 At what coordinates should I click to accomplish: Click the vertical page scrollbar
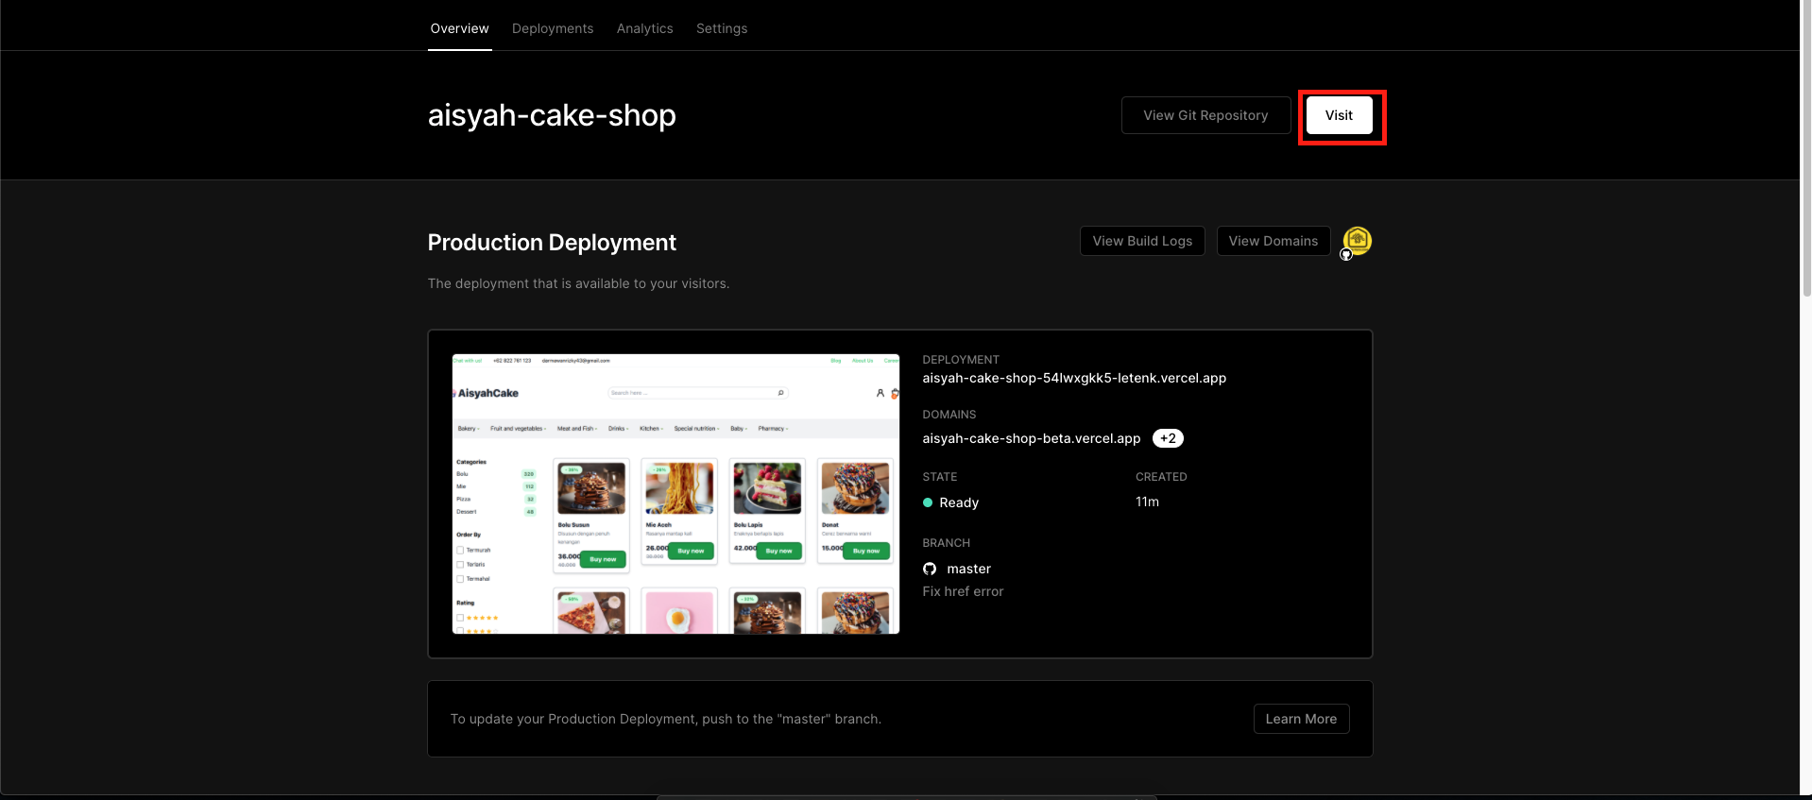(1805, 151)
